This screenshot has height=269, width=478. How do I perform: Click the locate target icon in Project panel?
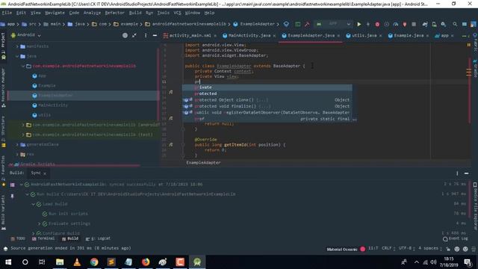(125, 35)
